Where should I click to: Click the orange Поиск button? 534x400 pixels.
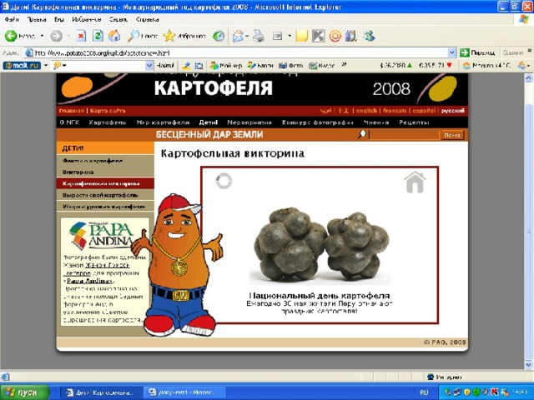pyautogui.click(x=452, y=135)
